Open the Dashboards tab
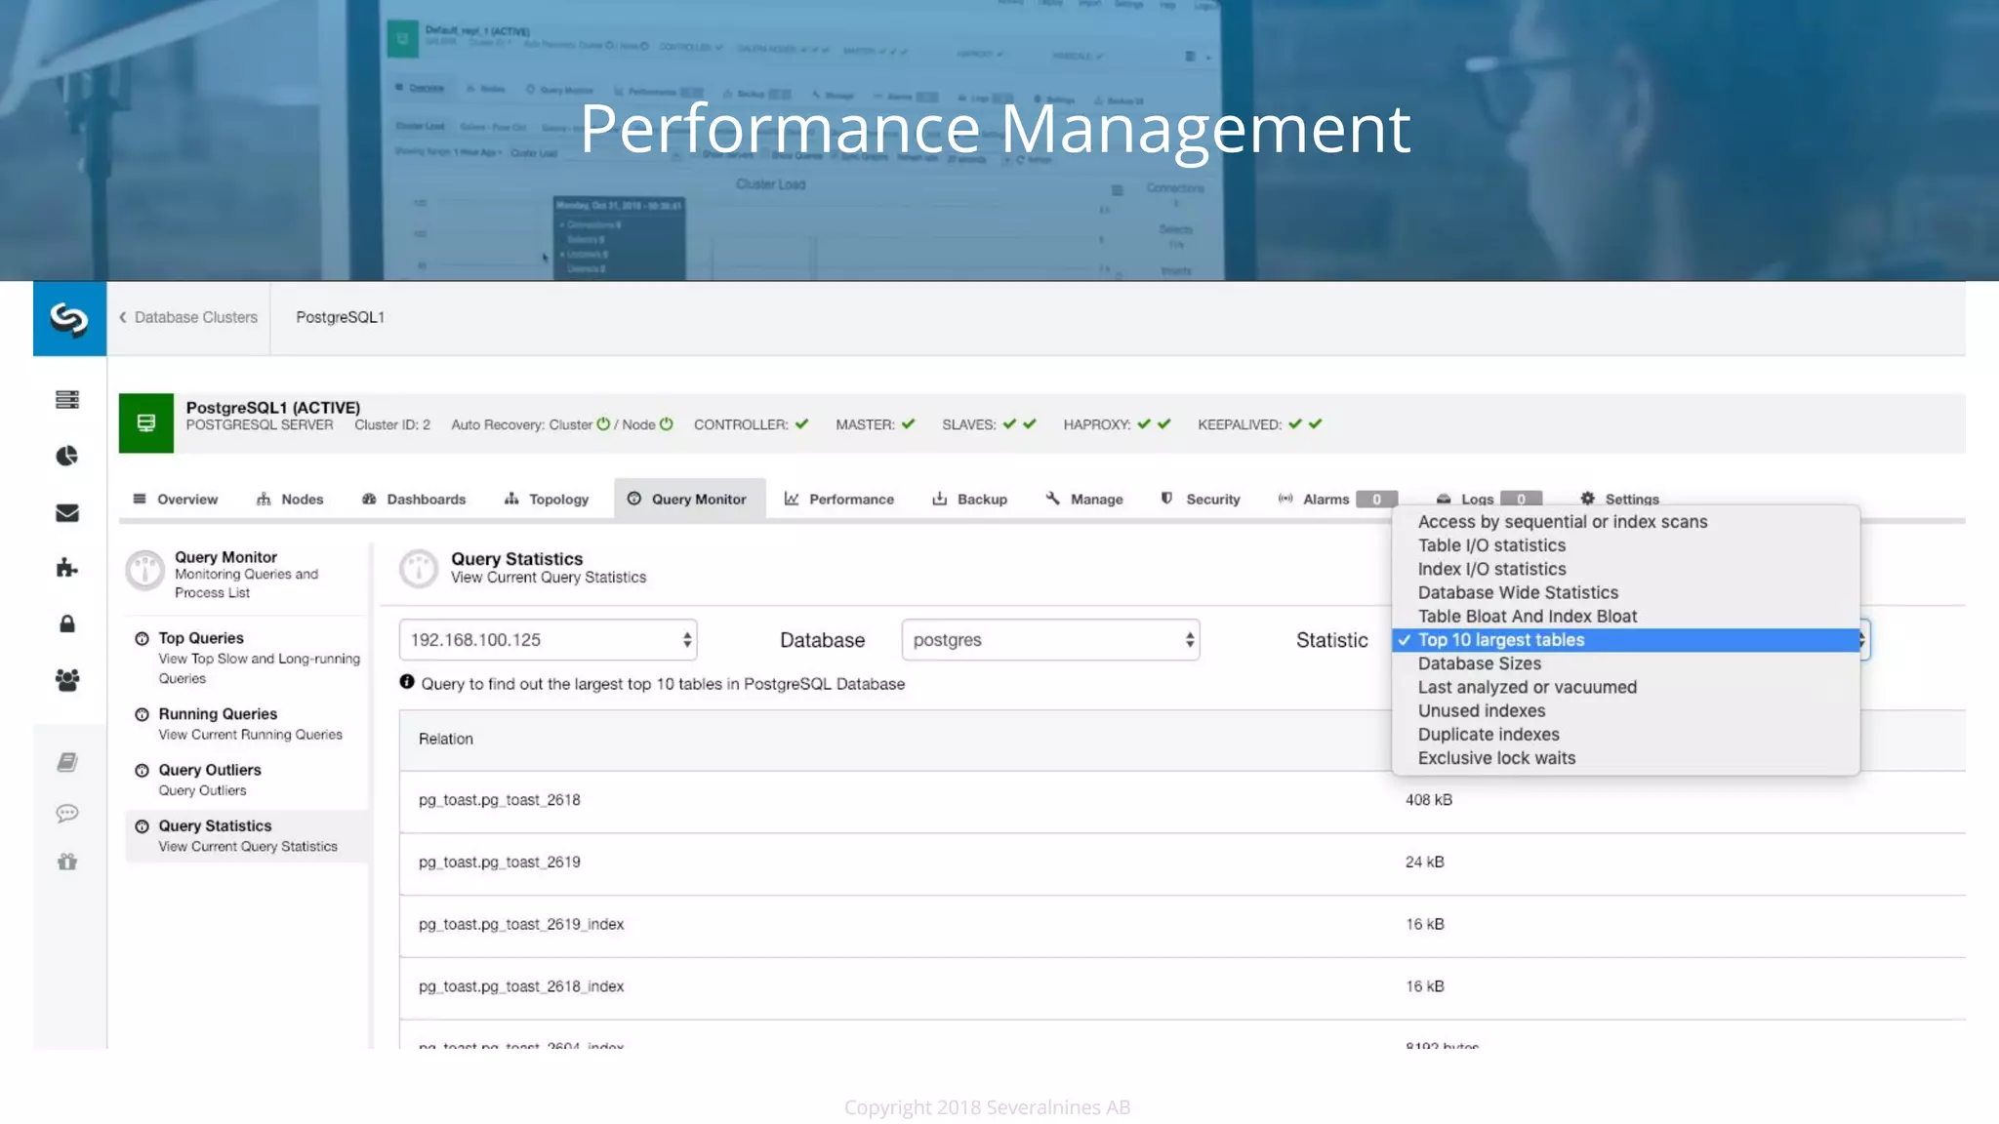This screenshot has width=1999, height=1124. click(414, 499)
